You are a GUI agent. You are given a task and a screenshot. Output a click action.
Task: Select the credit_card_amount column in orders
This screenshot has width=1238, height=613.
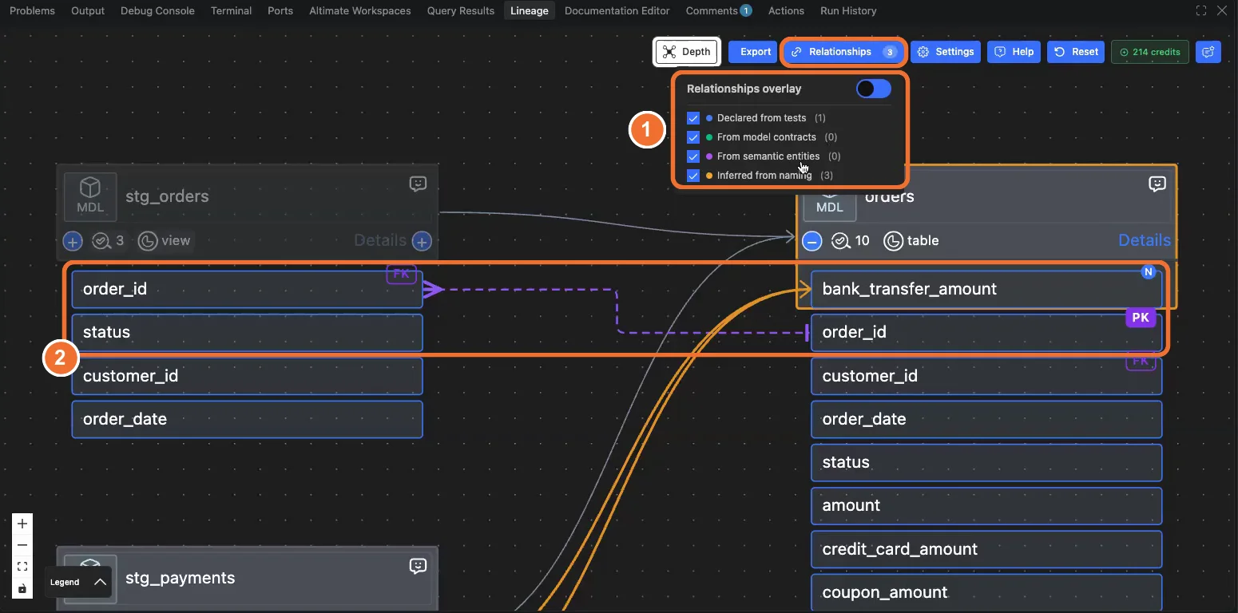(x=986, y=549)
